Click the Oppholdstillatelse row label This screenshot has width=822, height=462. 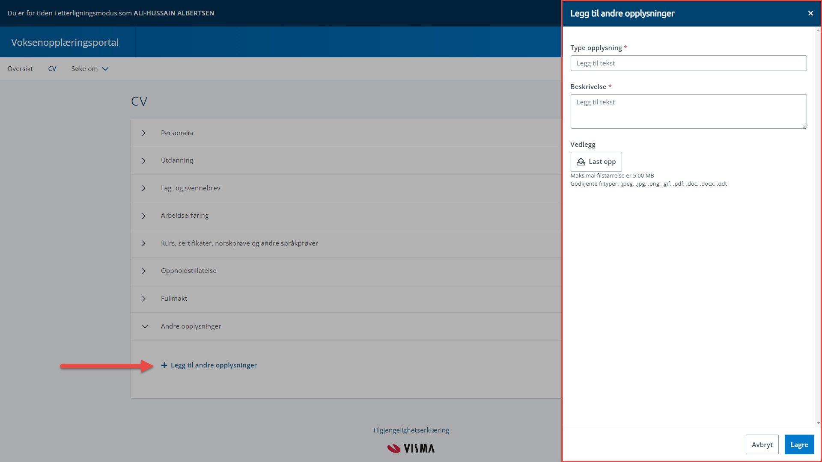pos(188,271)
